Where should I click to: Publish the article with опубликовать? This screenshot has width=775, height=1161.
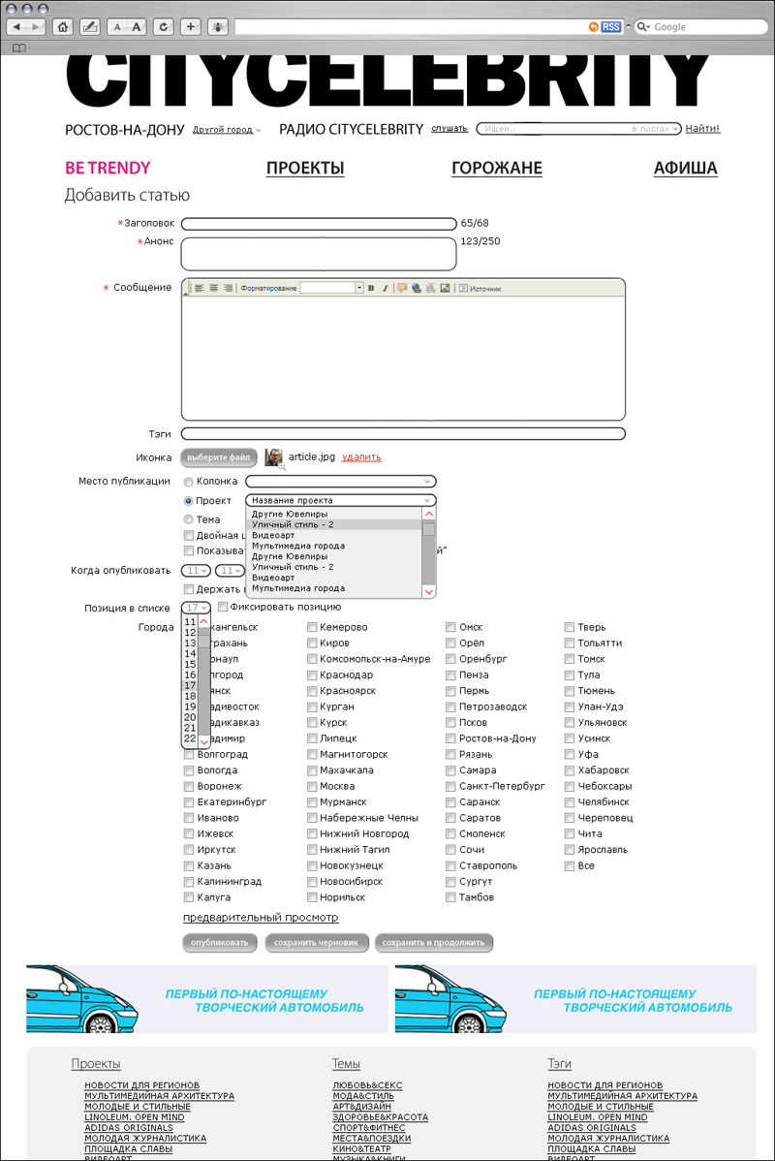pos(220,943)
